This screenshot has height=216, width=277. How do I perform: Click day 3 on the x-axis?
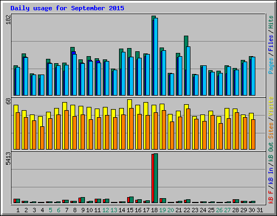tap(34, 210)
